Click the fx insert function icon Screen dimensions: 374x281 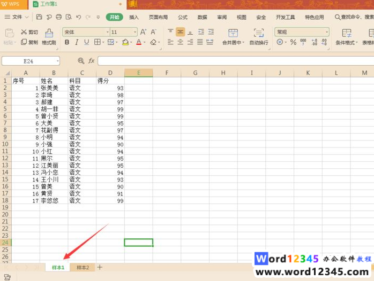91,61
